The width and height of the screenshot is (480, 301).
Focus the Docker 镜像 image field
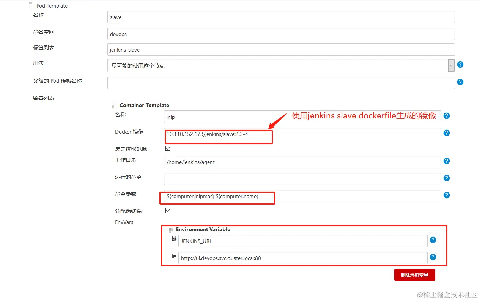click(x=302, y=134)
